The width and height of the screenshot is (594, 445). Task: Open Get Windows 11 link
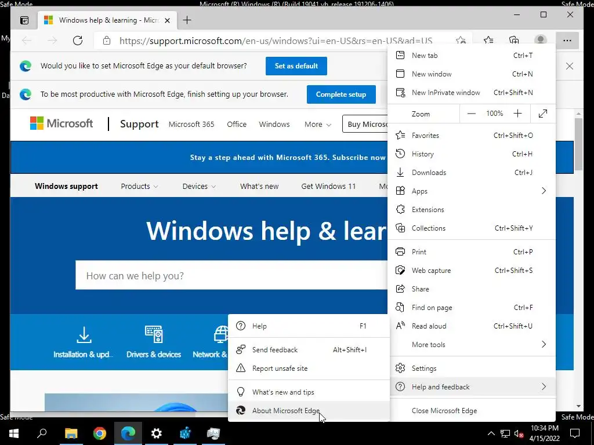click(x=328, y=186)
